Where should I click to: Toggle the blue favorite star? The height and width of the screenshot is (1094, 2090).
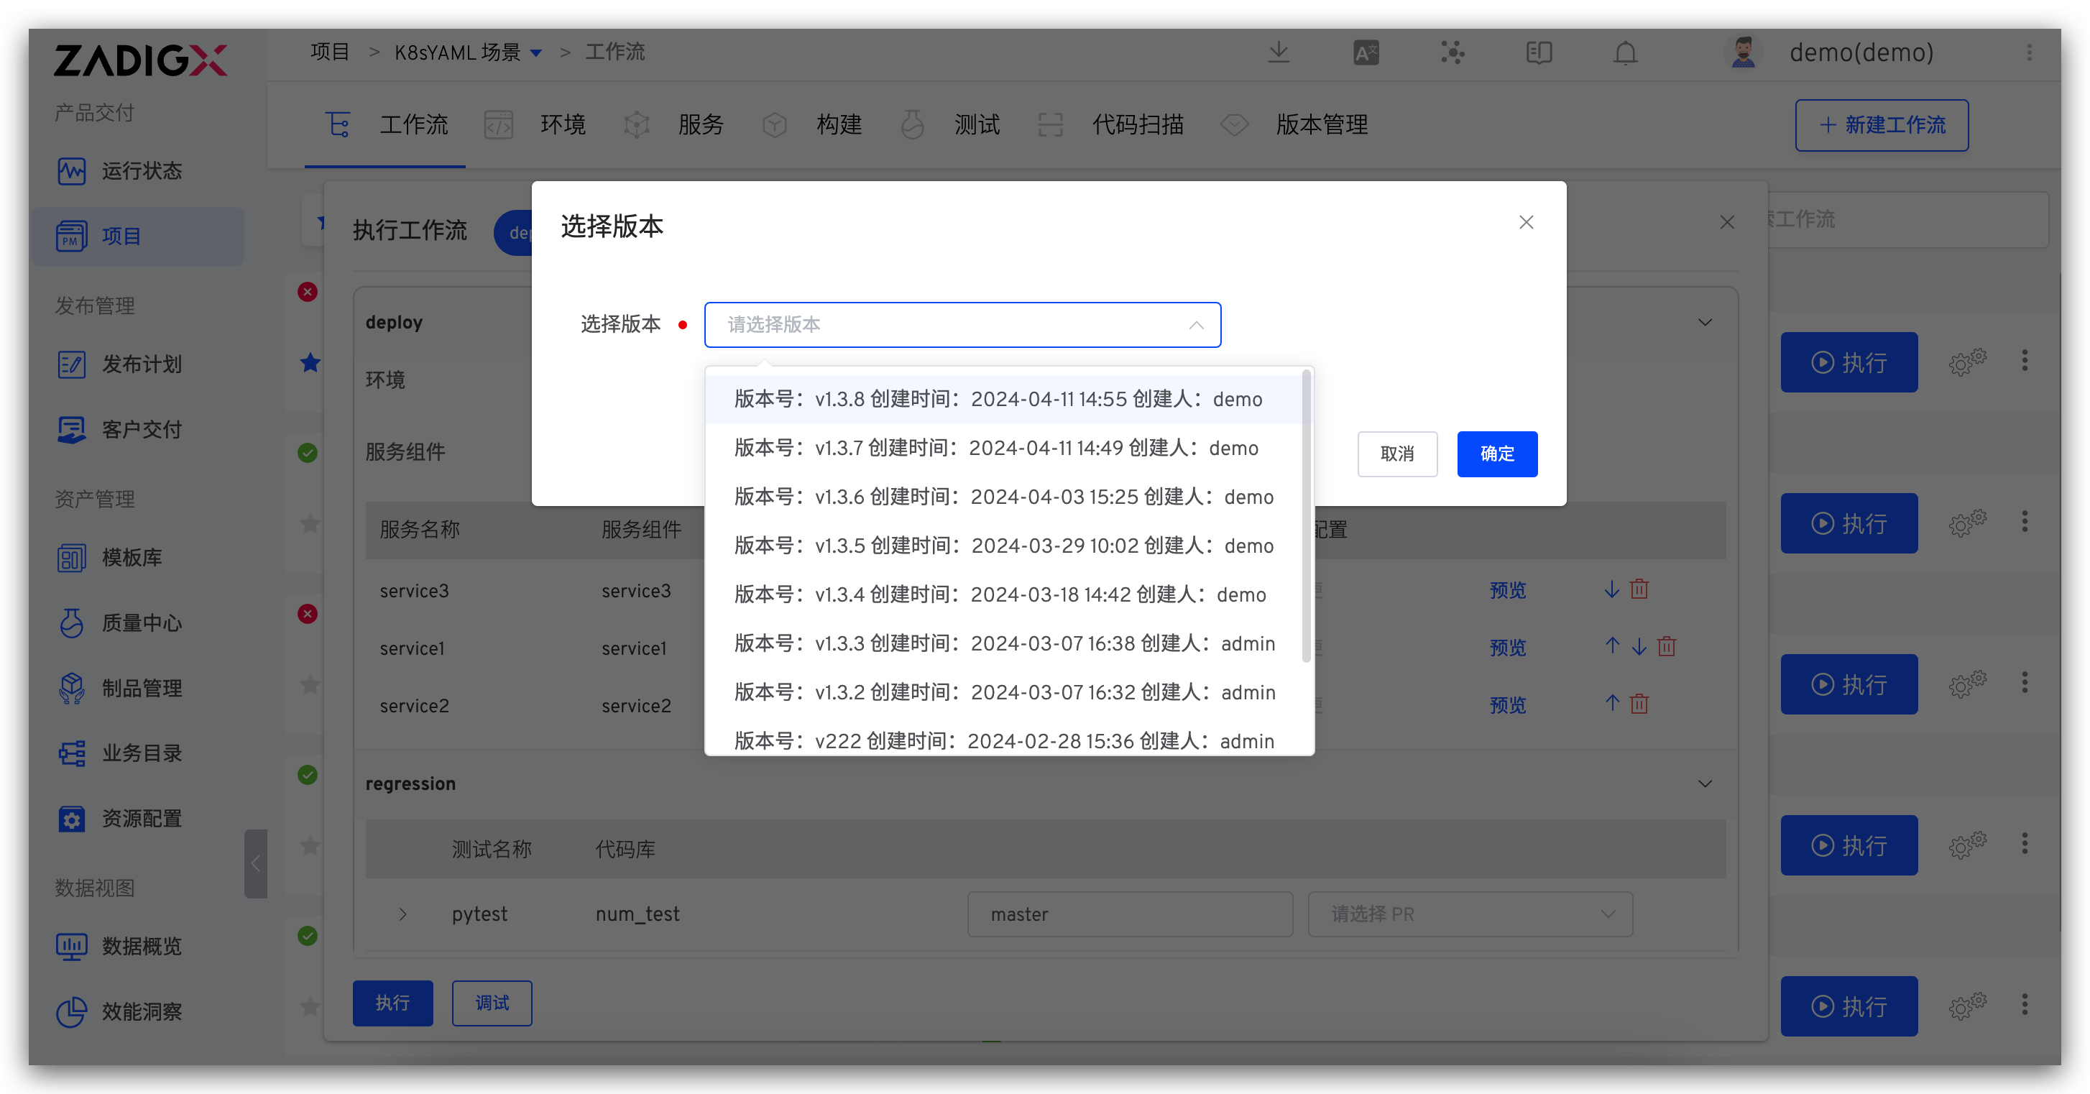310,363
